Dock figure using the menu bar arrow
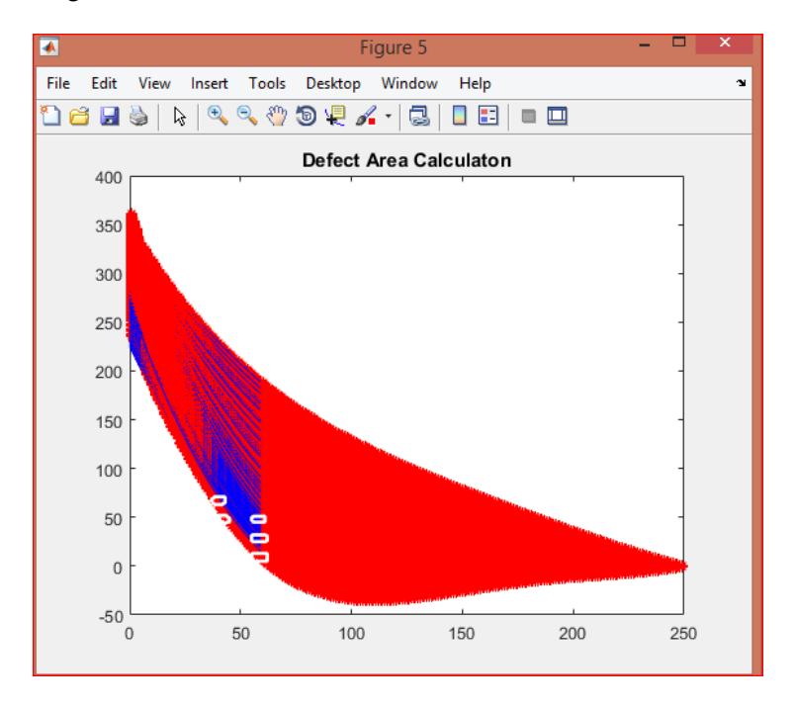Viewport: 796px width, 709px height. coord(741,83)
